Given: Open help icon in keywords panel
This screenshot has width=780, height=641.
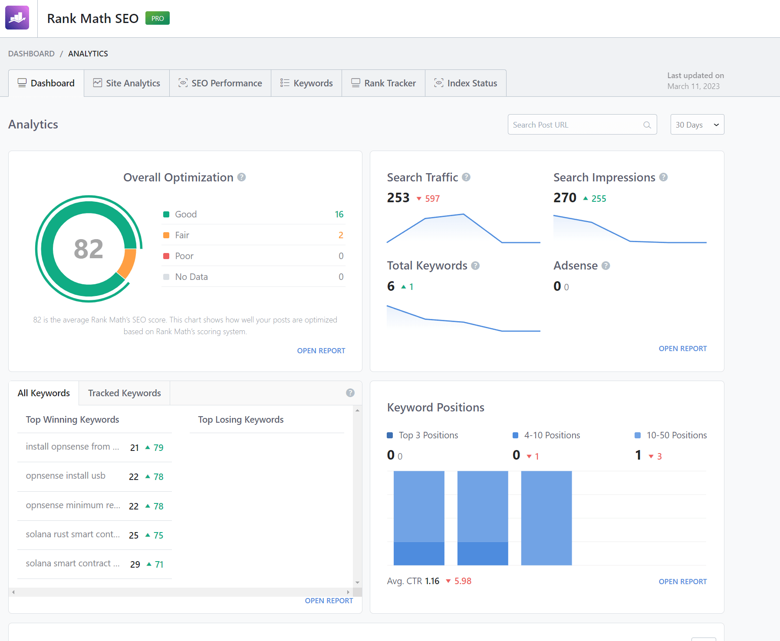Looking at the screenshot, I should click(x=350, y=393).
